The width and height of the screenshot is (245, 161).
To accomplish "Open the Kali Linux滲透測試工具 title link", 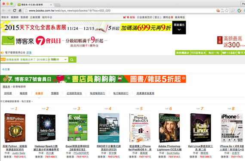I will tap(200, 148).
